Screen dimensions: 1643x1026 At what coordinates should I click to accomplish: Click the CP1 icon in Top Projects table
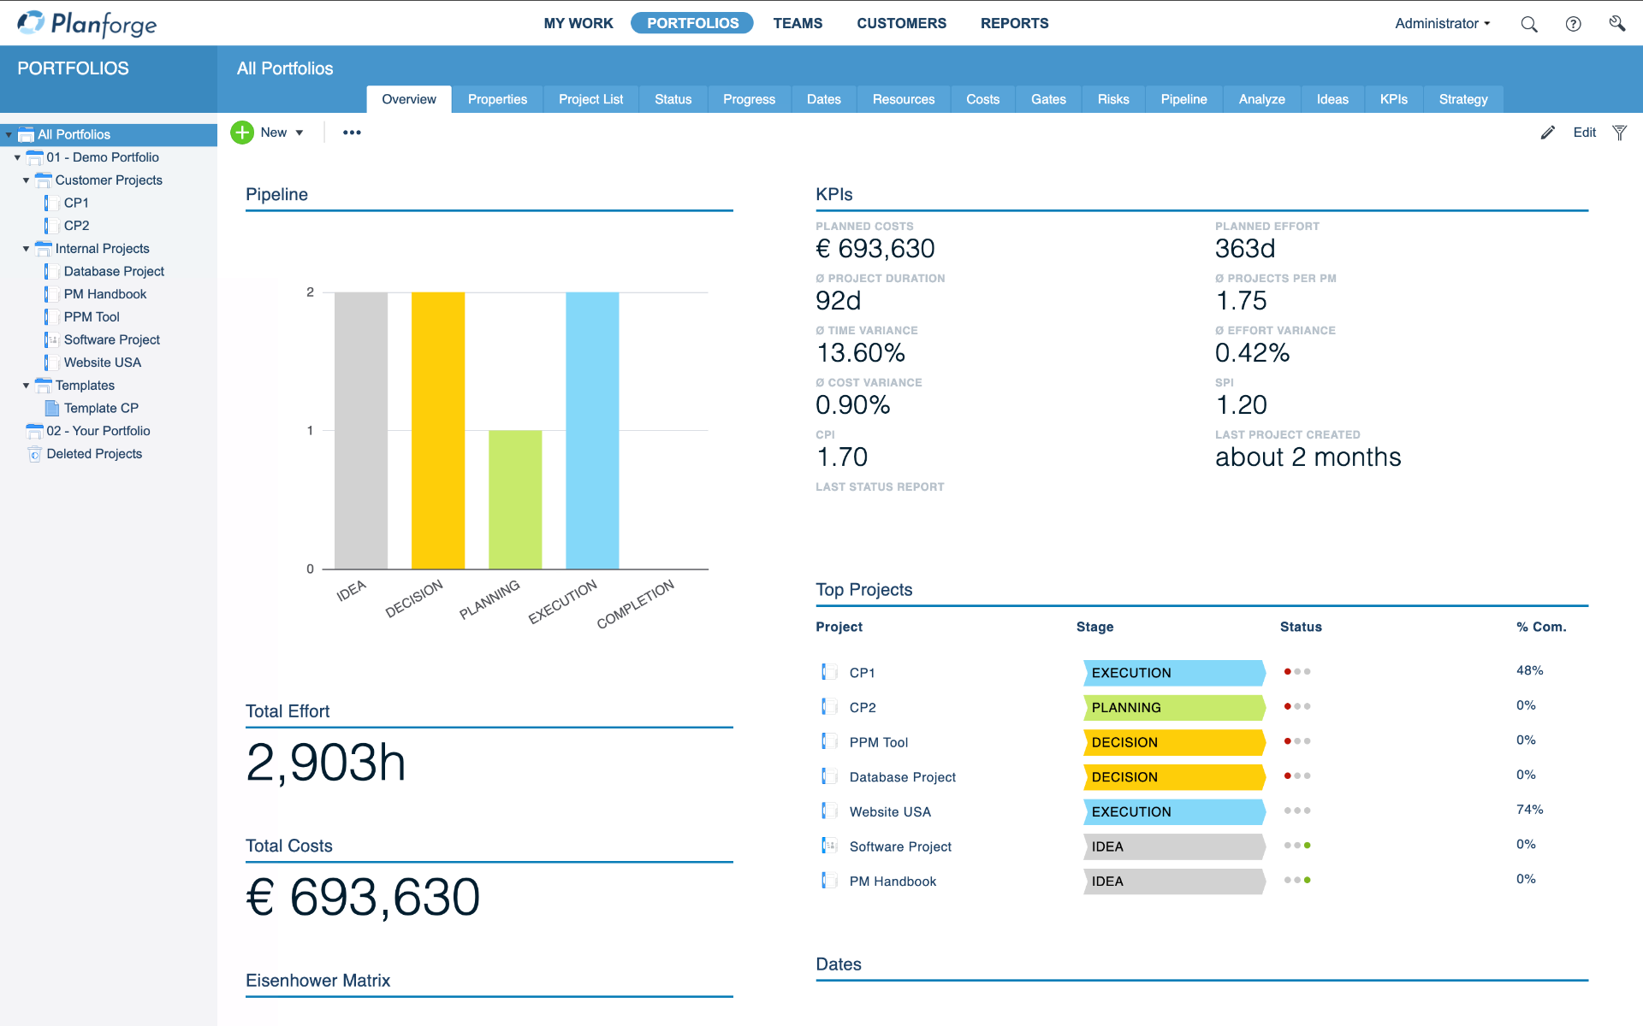(829, 672)
